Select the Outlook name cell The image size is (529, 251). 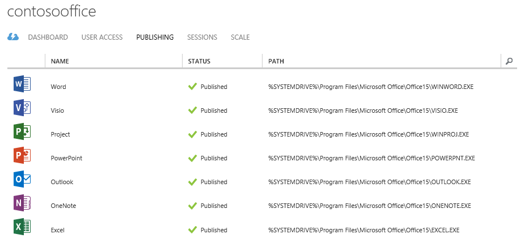click(62, 182)
